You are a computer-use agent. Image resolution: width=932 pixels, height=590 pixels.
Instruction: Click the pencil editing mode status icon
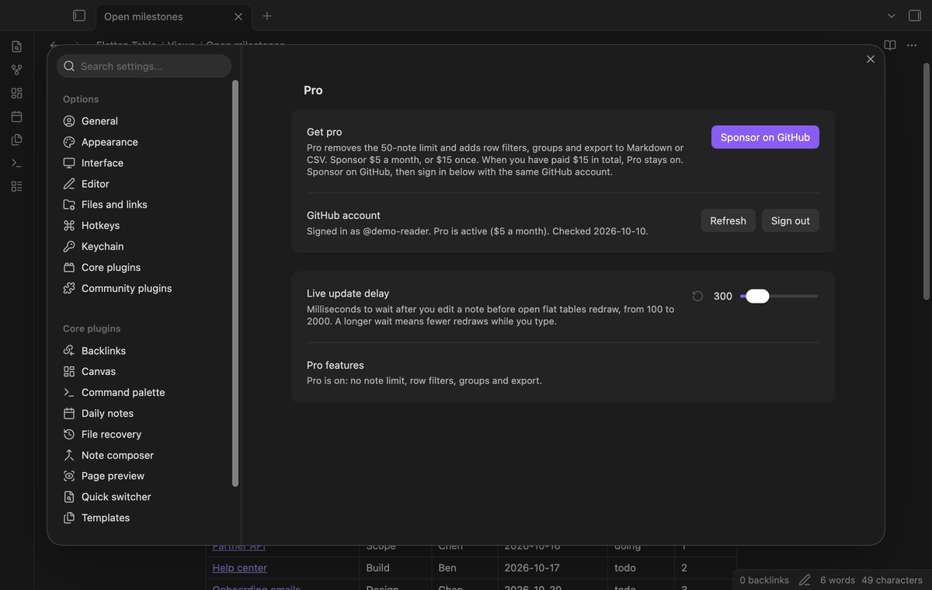coord(805,580)
